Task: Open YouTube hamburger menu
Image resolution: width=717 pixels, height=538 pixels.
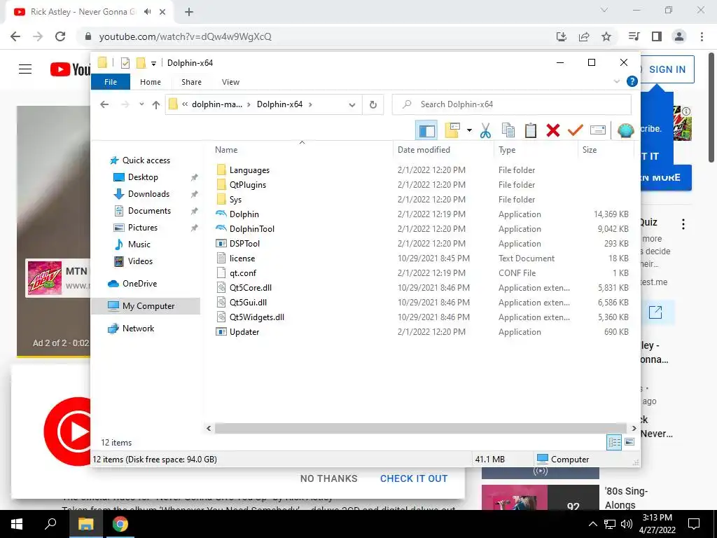Action: coord(25,69)
